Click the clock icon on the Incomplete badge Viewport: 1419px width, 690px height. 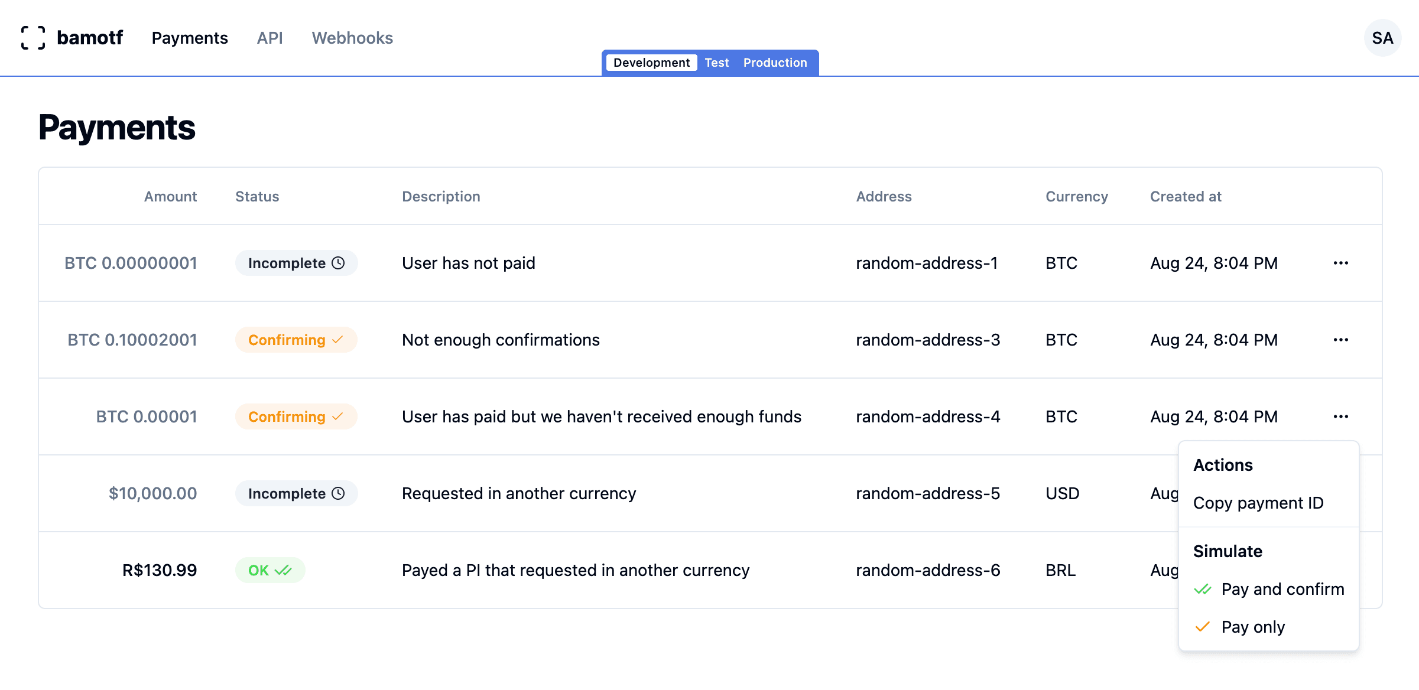pyautogui.click(x=338, y=263)
